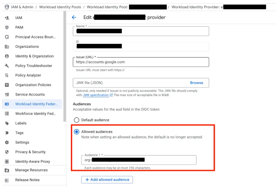This screenshot has height=187, width=278.
Task: Click the Manage Resources folder icon
Action: click(7, 170)
